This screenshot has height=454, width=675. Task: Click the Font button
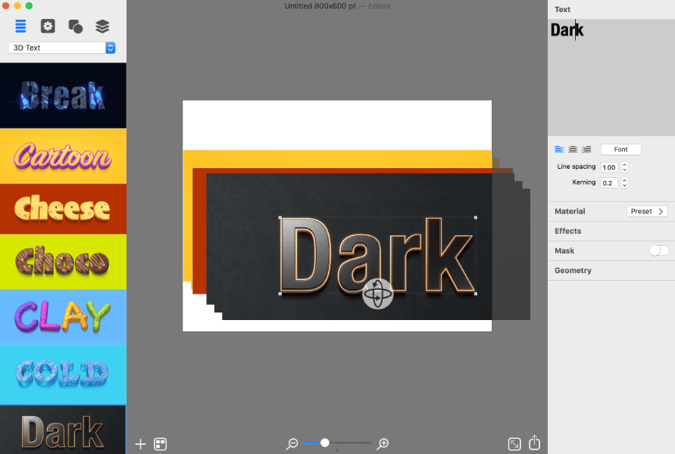[x=620, y=149]
